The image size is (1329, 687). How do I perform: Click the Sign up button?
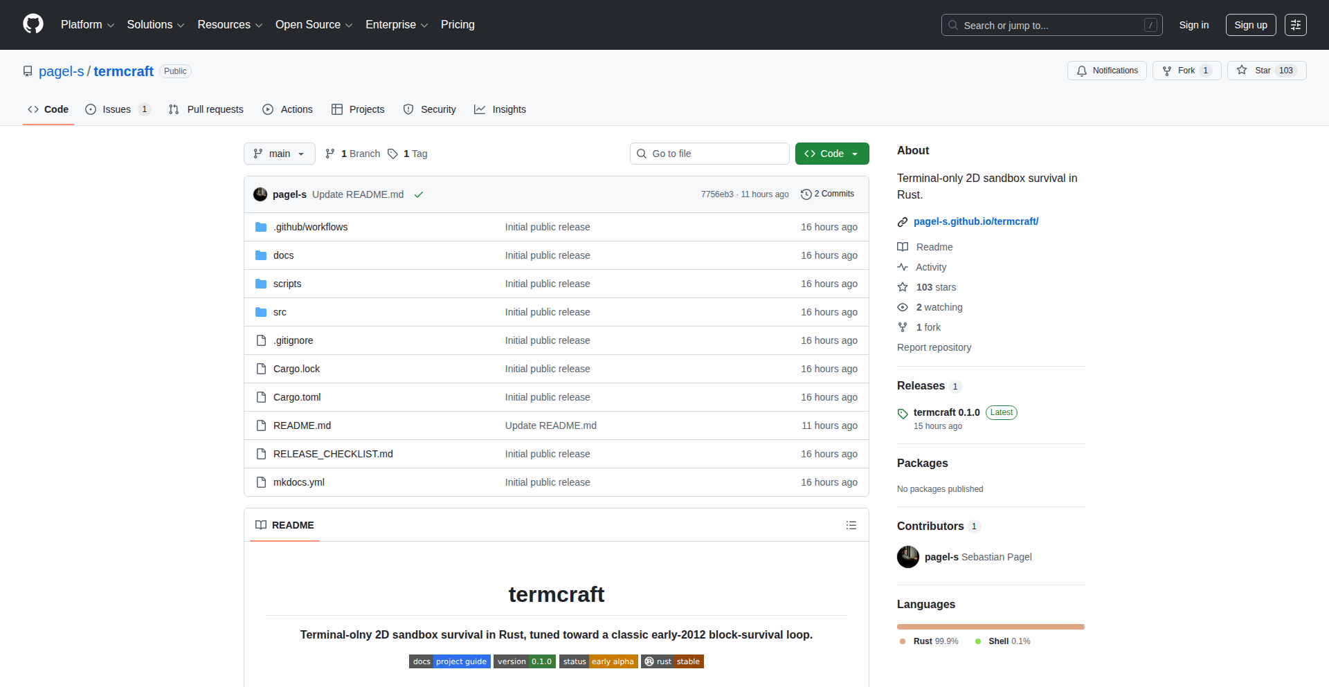1250,25
